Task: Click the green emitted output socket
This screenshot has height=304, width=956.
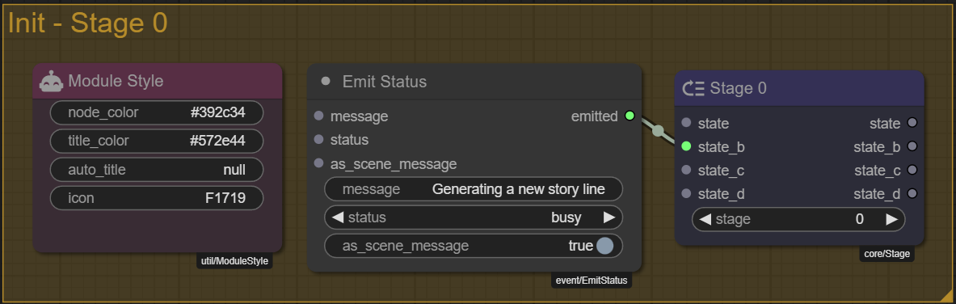Action: click(630, 116)
